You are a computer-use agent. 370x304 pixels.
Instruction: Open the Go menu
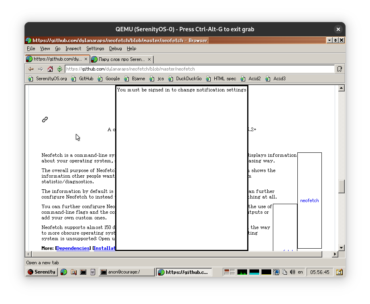pos(57,49)
